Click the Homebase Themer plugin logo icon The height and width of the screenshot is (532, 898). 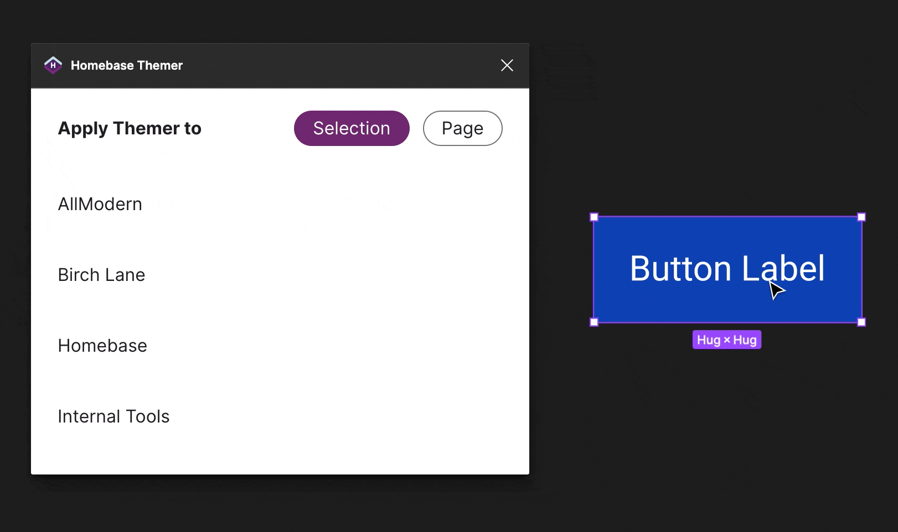point(53,65)
